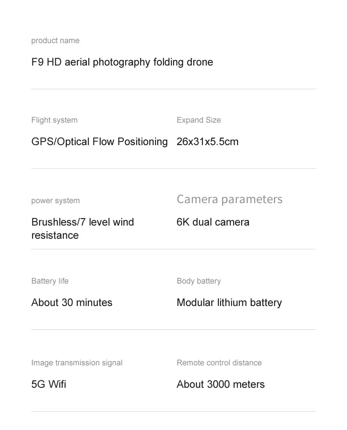
Task: Click the 26x31x5.5cm dimension text
Action: click(x=207, y=142)
